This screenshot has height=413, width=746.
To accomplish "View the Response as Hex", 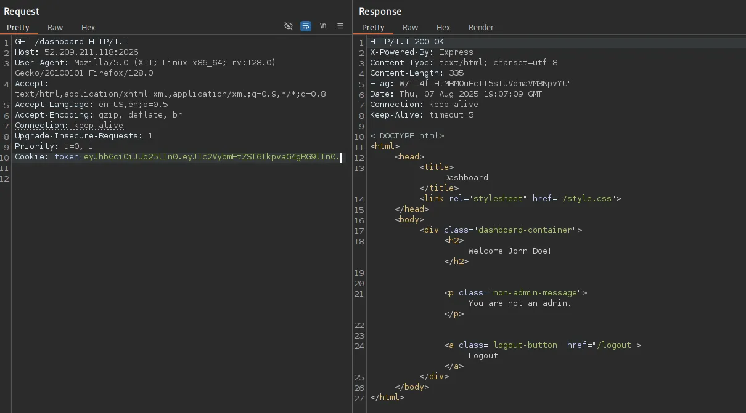I will (x=443, y=27).
